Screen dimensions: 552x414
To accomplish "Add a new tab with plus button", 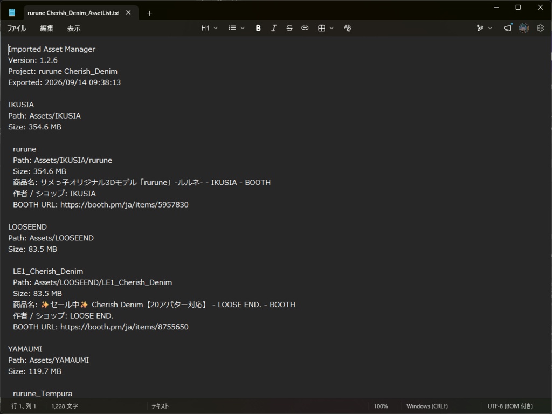I will (x=150, y=13).
